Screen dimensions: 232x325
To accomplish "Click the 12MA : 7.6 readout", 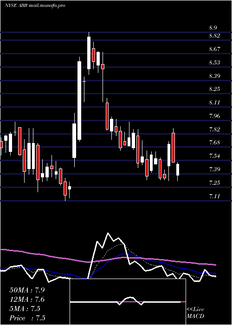I will click(x=27, y=299).
